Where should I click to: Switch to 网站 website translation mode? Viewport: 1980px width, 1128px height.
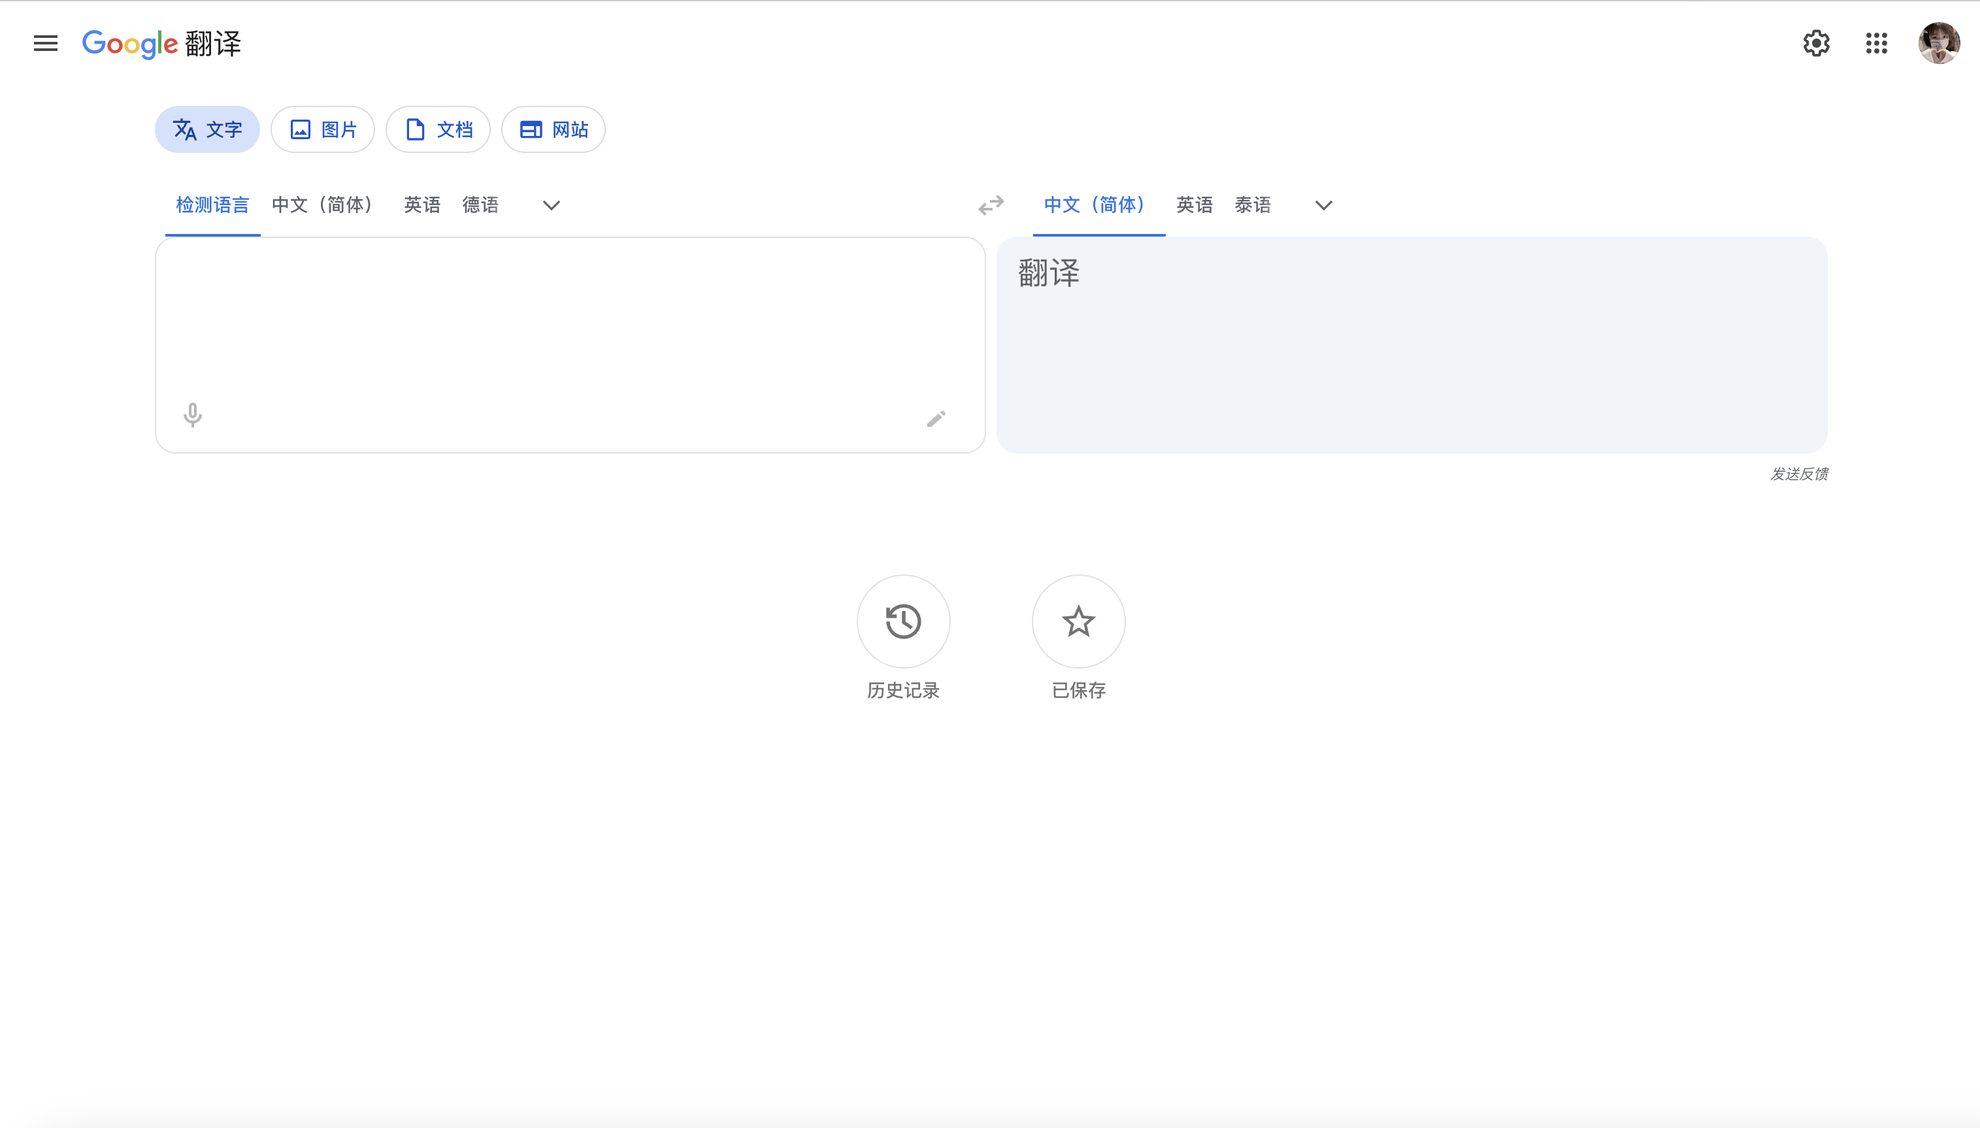(552, 129)
